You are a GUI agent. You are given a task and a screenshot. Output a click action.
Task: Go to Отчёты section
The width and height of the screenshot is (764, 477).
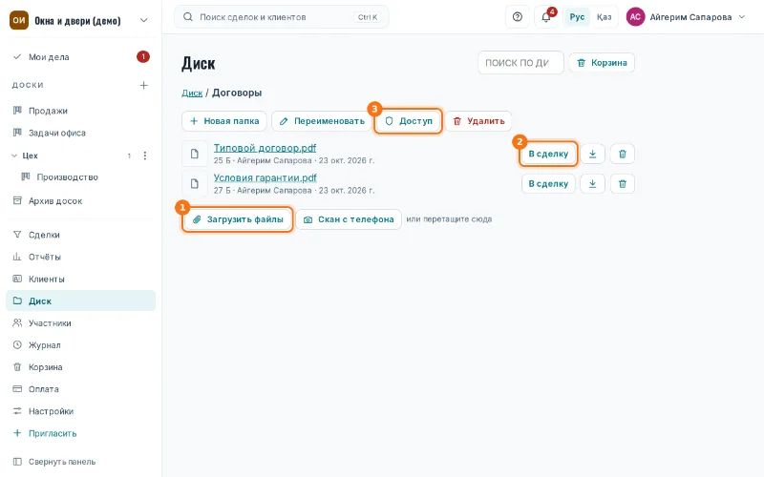(x=81, y=257)
